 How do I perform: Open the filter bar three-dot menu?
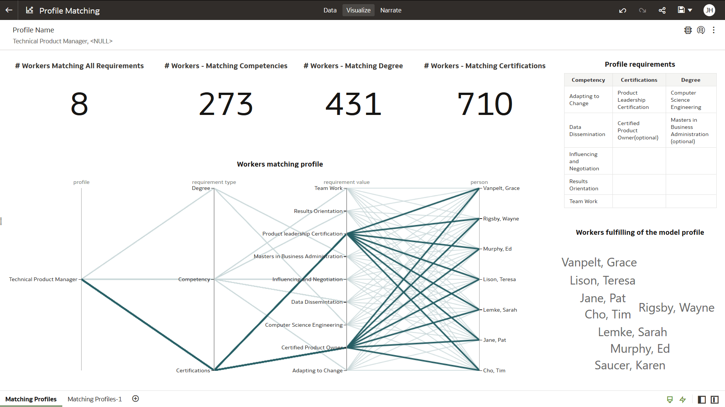(x=714, y=30)
